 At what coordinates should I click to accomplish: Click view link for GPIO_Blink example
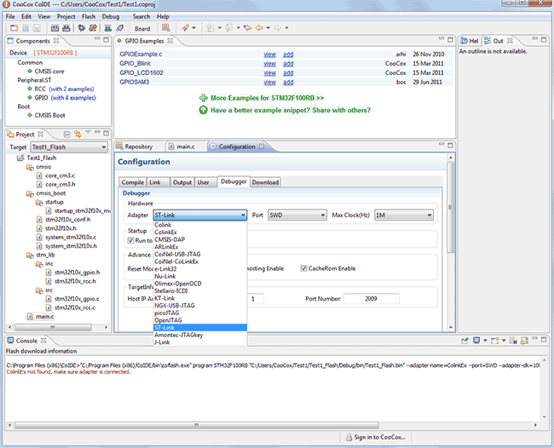[269, 62]
